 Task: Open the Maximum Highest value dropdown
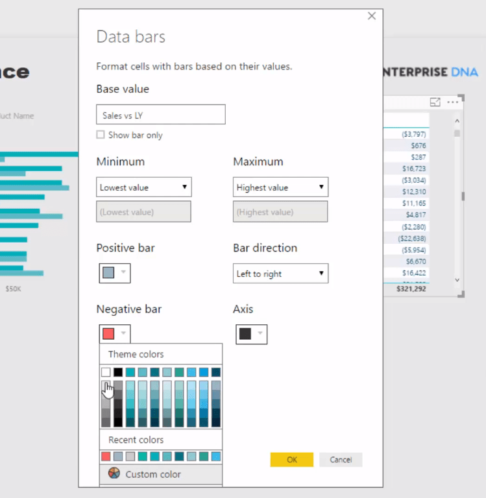pos(280,187)
